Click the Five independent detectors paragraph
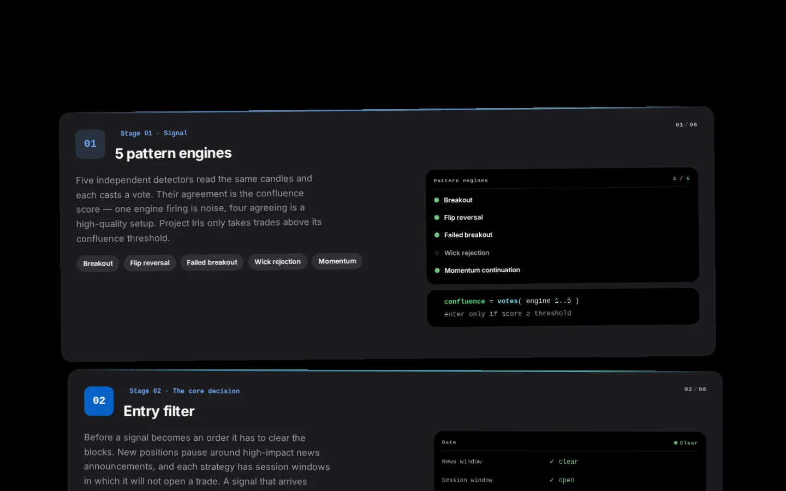 199,209
